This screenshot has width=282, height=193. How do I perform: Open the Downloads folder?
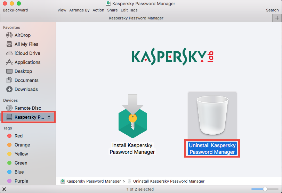pos(26,89)
